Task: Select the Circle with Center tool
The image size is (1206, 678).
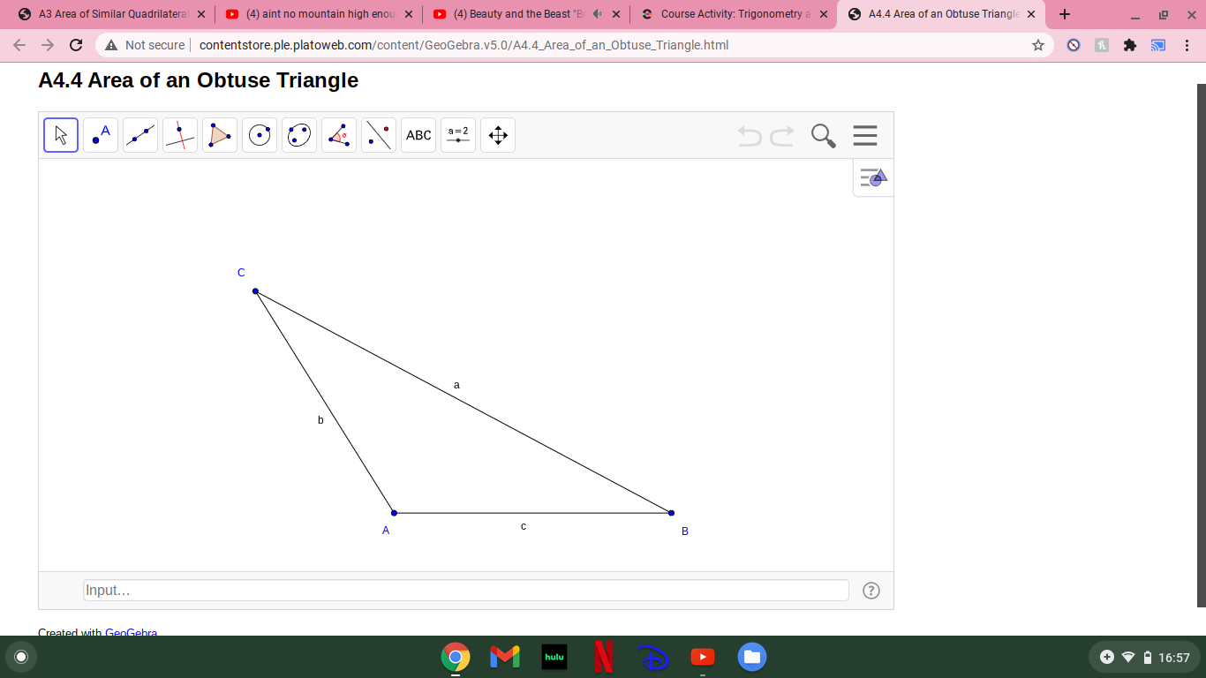Action: [259, 134]
